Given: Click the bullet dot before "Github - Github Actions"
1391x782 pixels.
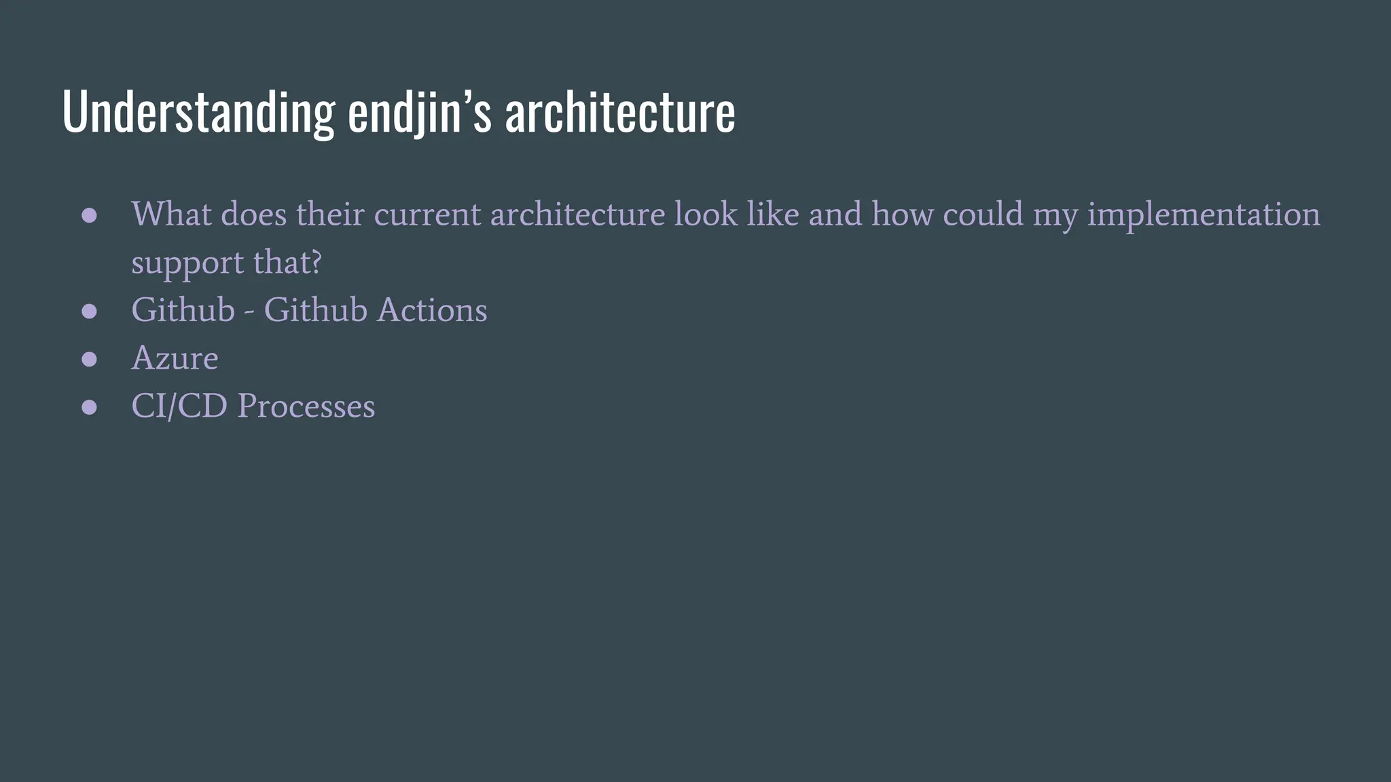Looking at the screenshot, I should click(x=89, y=312).
